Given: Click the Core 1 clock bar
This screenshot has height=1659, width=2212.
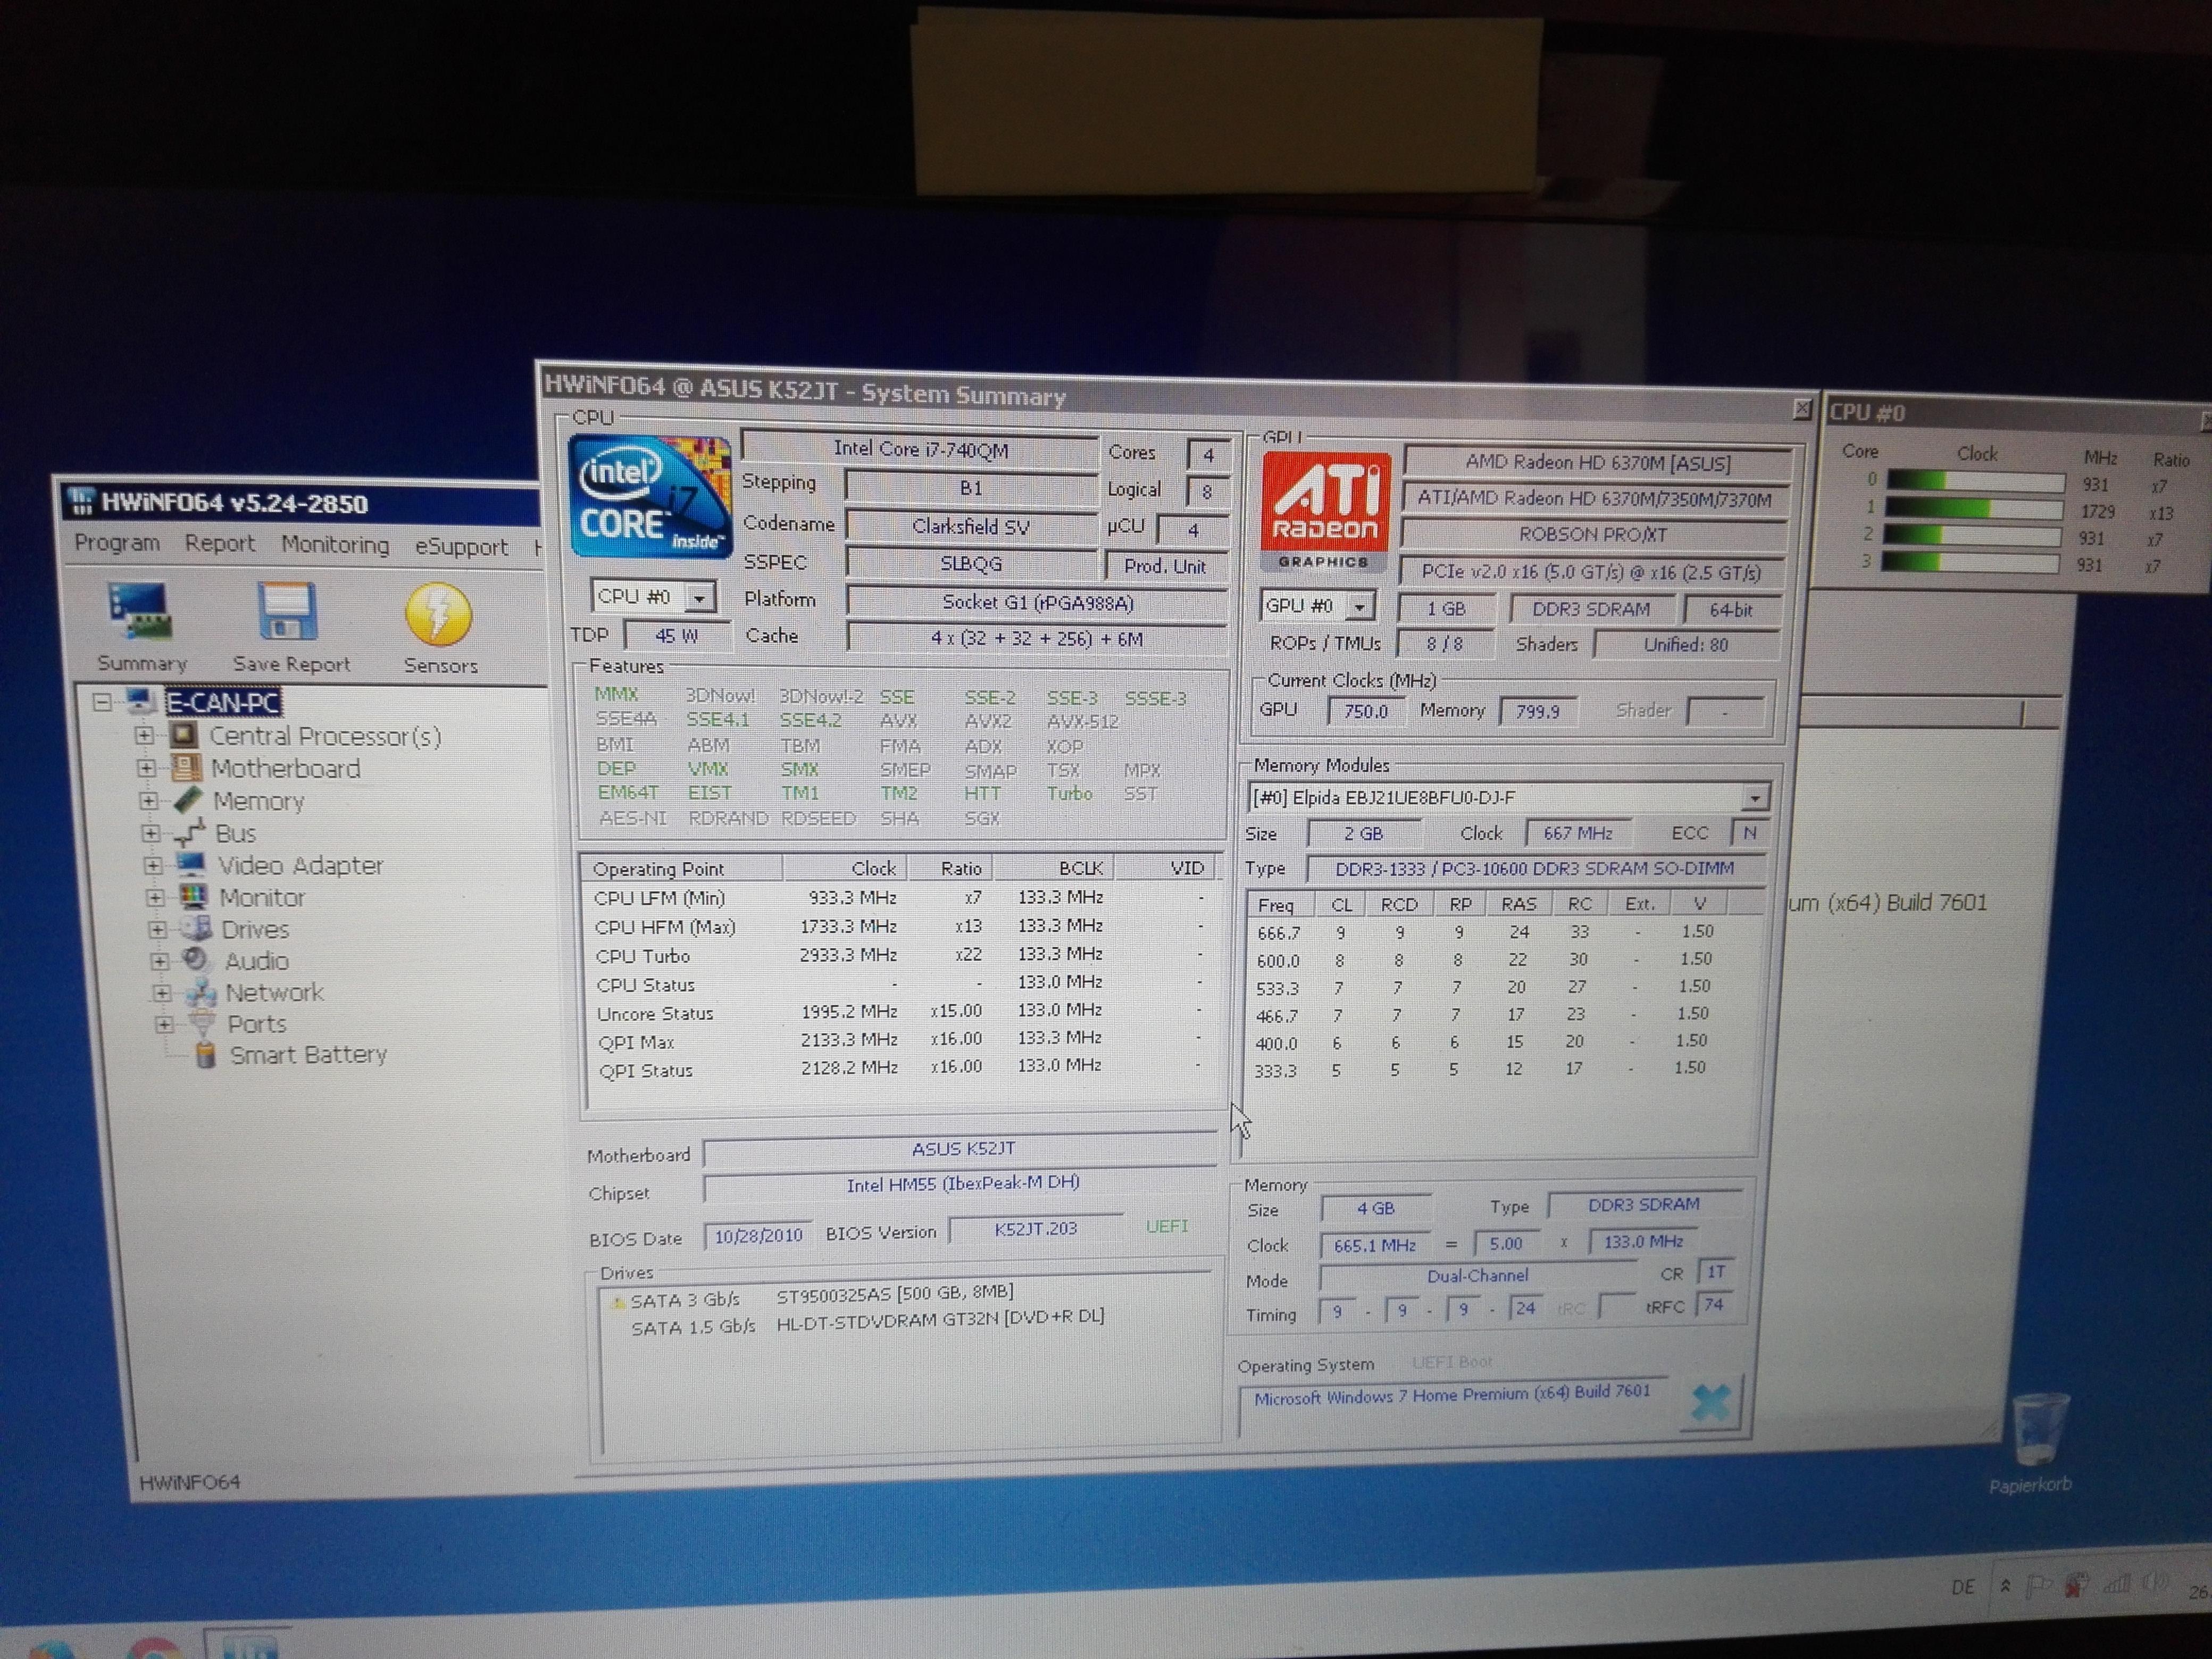Looking at the screenshot, I should coord(1975,509).
